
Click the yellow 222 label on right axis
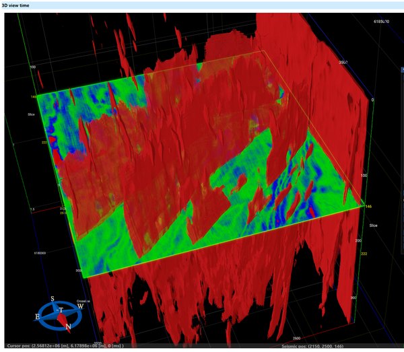[364, 254]
